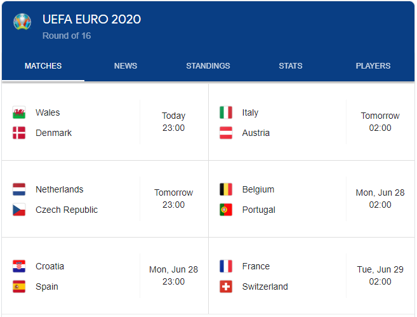
Task: Click the Italy flag icon
Action: (226, 113)
